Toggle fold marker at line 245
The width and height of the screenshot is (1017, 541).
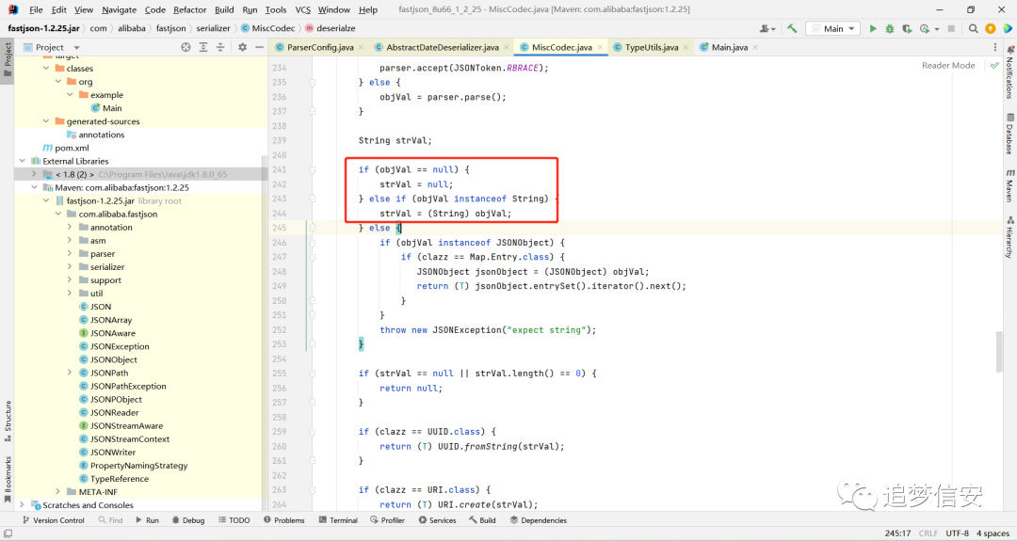coord(312,228)
